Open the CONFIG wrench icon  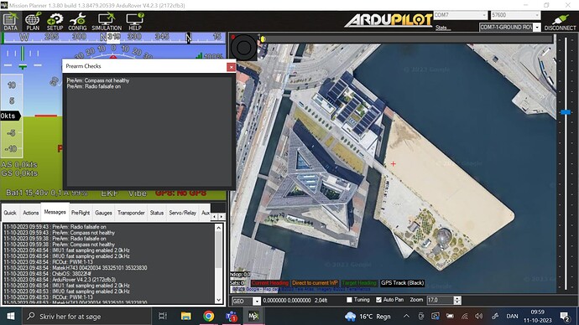77,22
